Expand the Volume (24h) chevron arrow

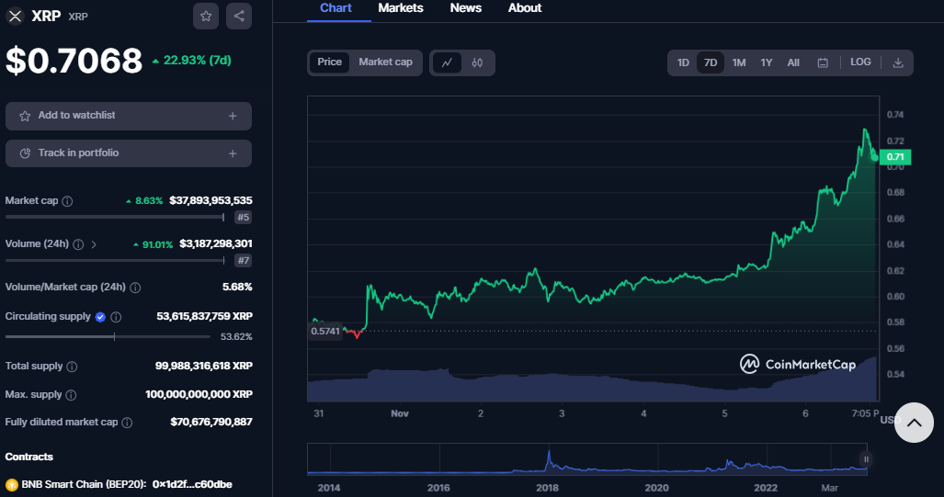(94, 244)
